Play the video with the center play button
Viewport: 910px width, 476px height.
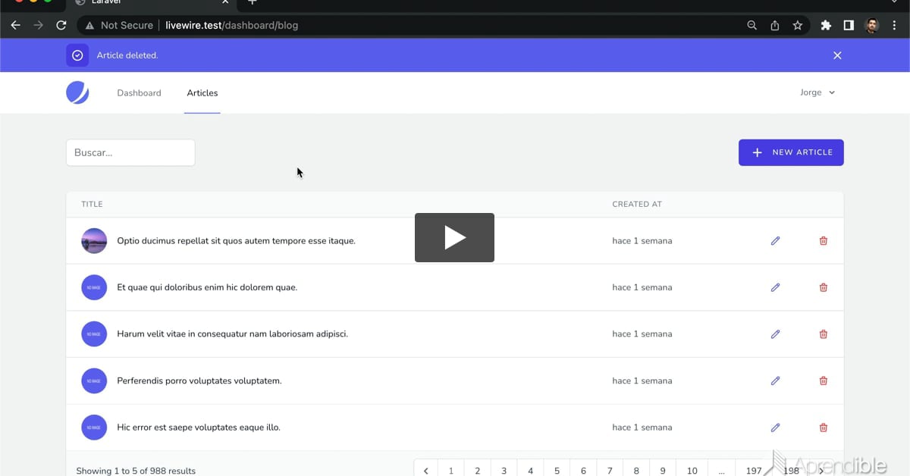coord(454,237)
